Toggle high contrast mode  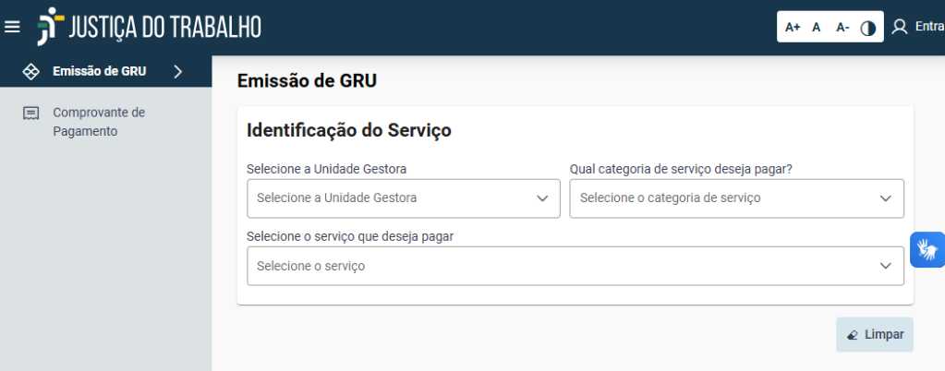click(x=867, y=28)
